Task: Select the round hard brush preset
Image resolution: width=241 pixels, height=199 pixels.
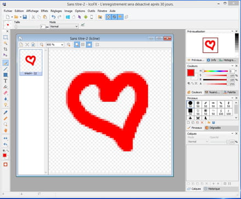Action: (x=190, y=104)
